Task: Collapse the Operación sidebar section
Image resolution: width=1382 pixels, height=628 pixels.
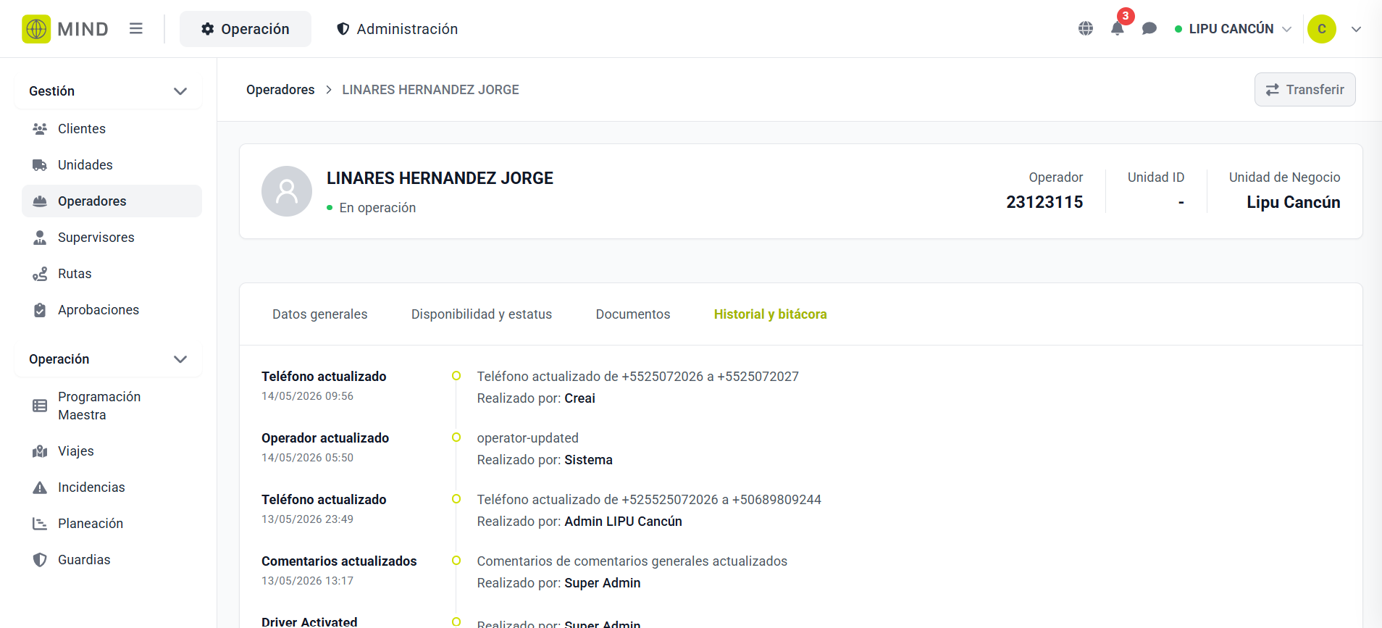Action: [x=108, y=359]
